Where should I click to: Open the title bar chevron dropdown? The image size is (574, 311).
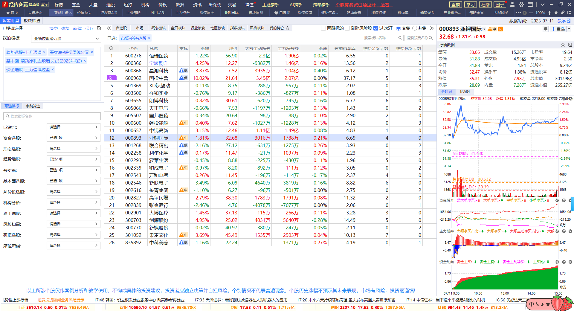(542, 4)
